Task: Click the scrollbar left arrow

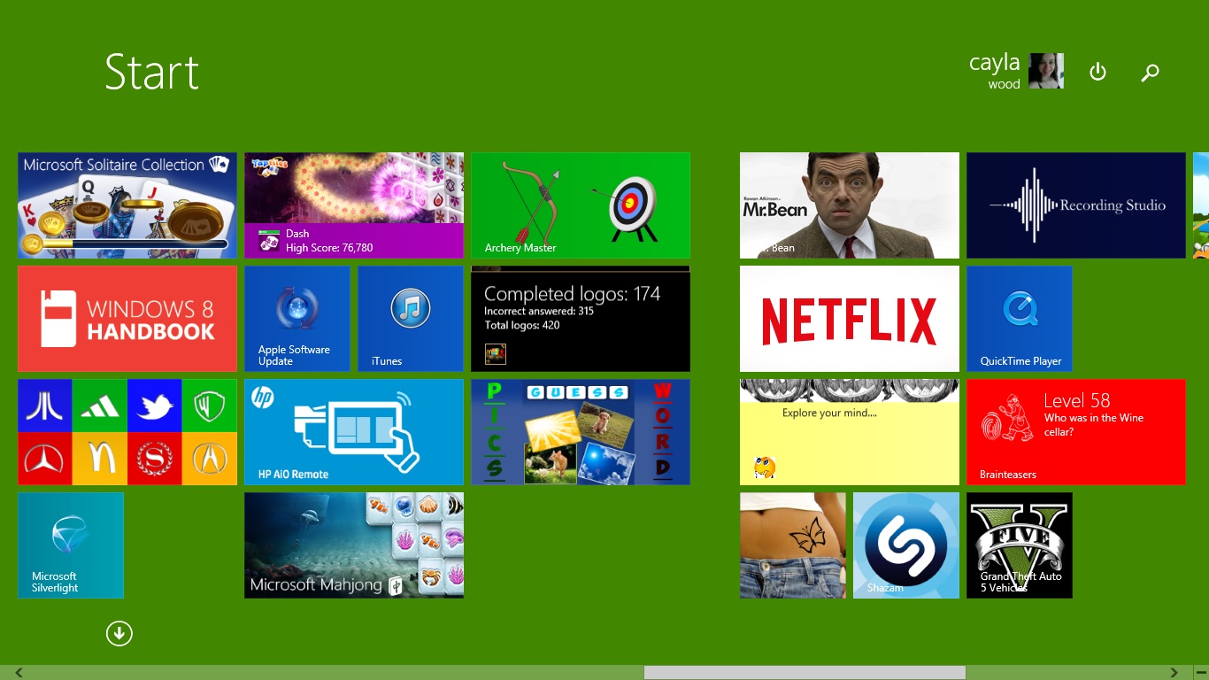Action: [x=19, y=673]
